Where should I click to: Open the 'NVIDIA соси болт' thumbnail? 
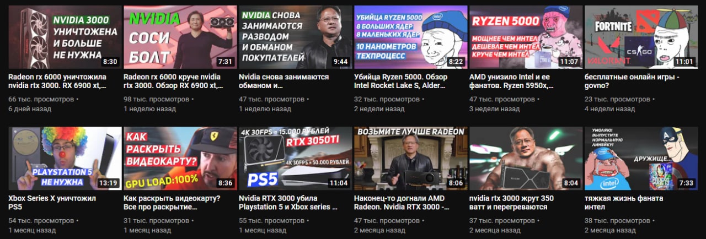180,37
